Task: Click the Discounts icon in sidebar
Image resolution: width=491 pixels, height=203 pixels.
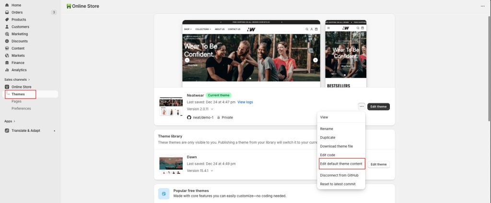Action: (7, 41)
